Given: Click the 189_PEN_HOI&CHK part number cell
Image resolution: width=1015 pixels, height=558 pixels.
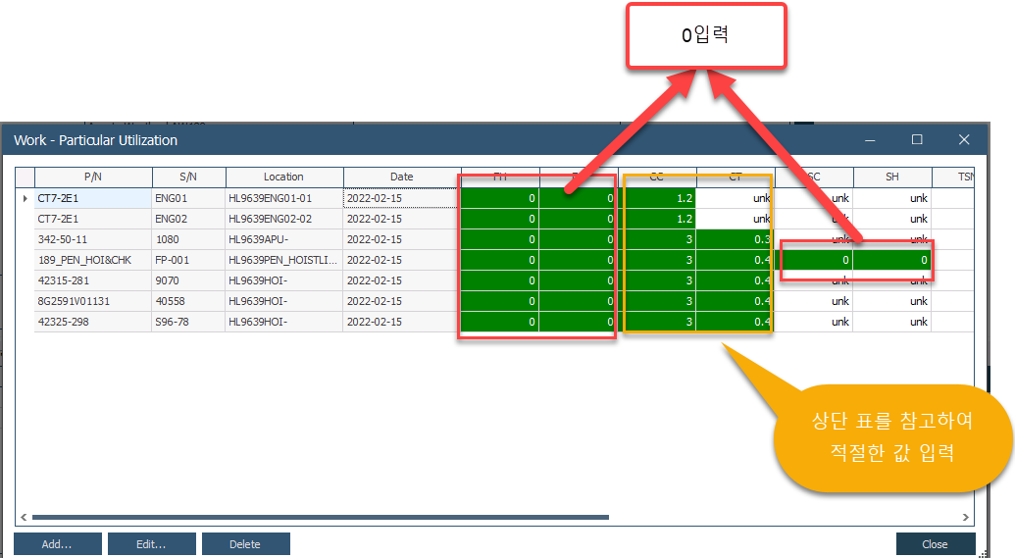Looking at the screenshot, I should click(x=93, y=260).
